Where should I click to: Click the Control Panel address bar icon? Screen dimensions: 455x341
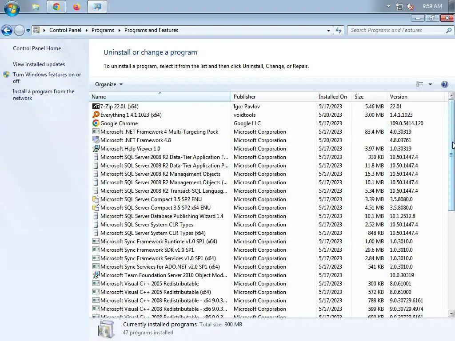36,30
